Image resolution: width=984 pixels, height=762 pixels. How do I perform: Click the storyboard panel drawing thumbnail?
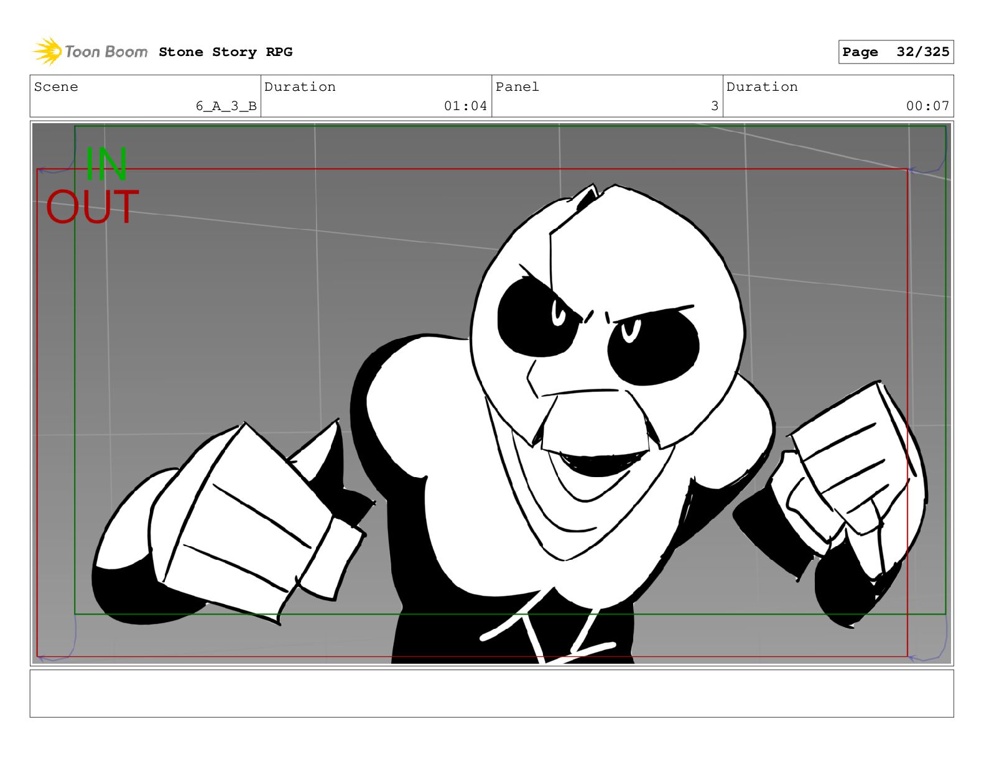coord(491,393)
